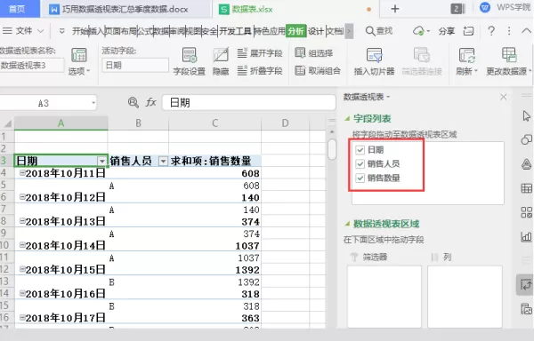Collapse the 2018年10月12日 row group
534x341 pixels.
(x=22, y=196)
